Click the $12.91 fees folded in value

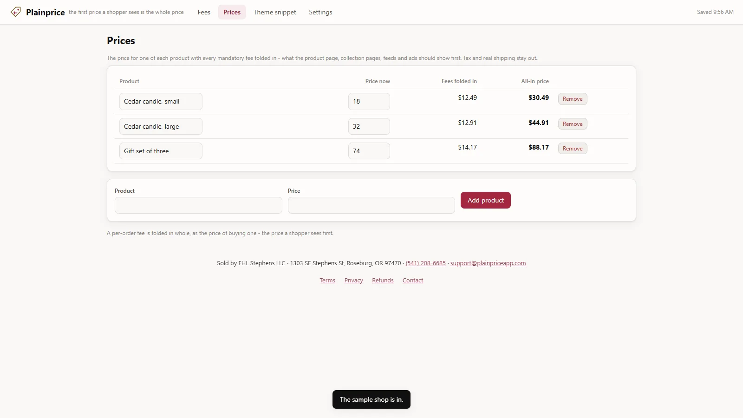click(x=467, y=123)
